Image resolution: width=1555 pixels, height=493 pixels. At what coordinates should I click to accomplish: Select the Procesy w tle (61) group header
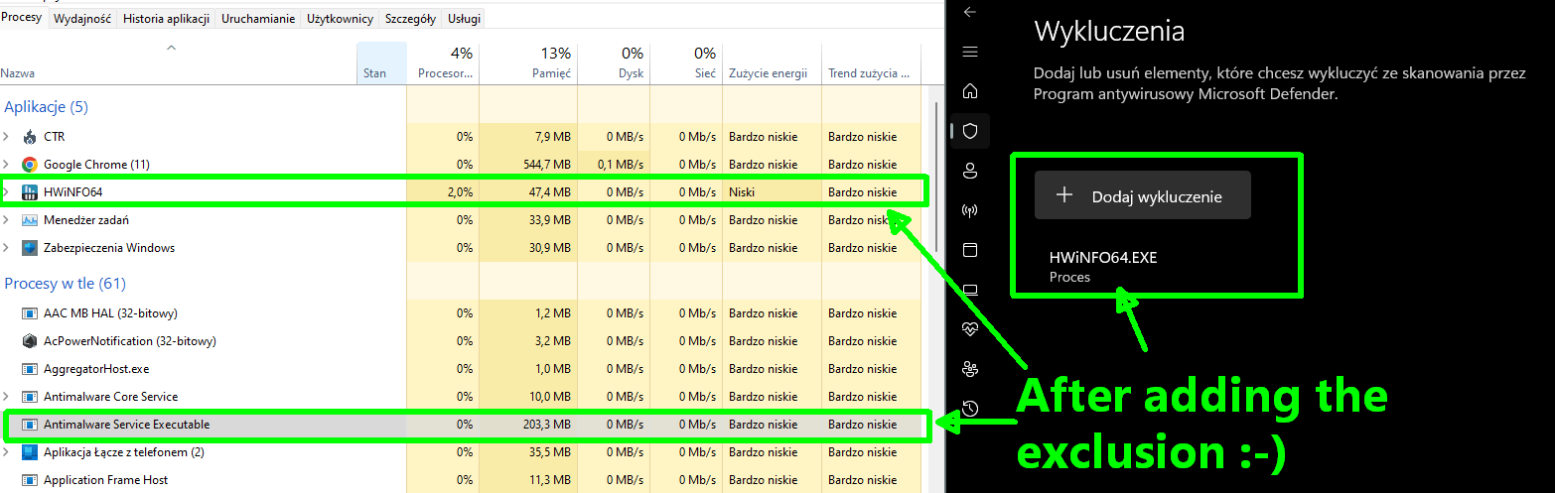click(x=65, y=284)
